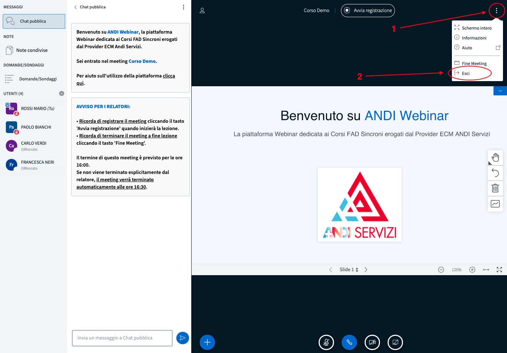Select Fine Meeting in the menu
The width and height of the screenshot is (507, 353).
tap(474, 64)
